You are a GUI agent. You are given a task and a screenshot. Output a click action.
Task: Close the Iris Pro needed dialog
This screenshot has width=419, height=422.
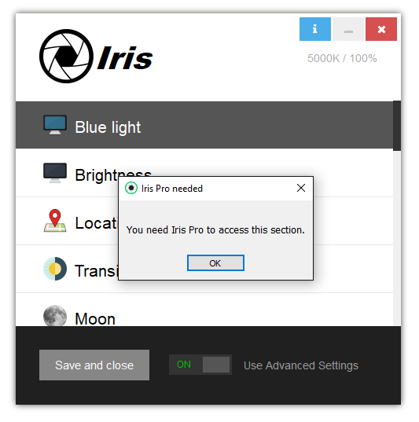(x=301, y=188)
